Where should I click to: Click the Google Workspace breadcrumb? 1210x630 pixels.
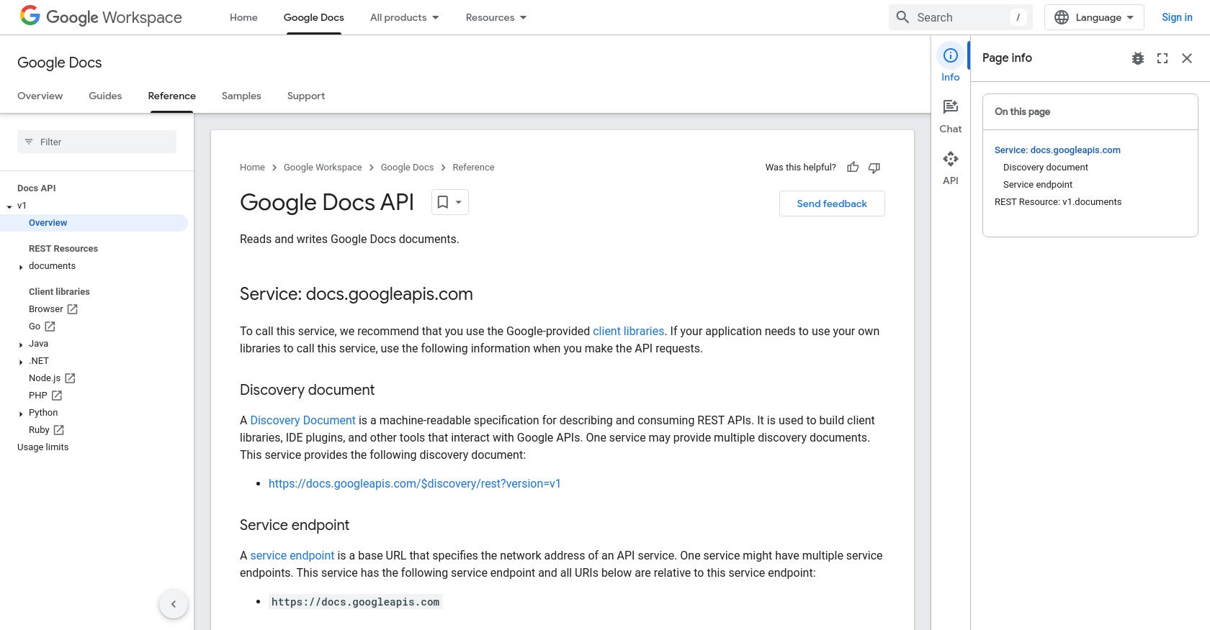(x=323, y=168)
